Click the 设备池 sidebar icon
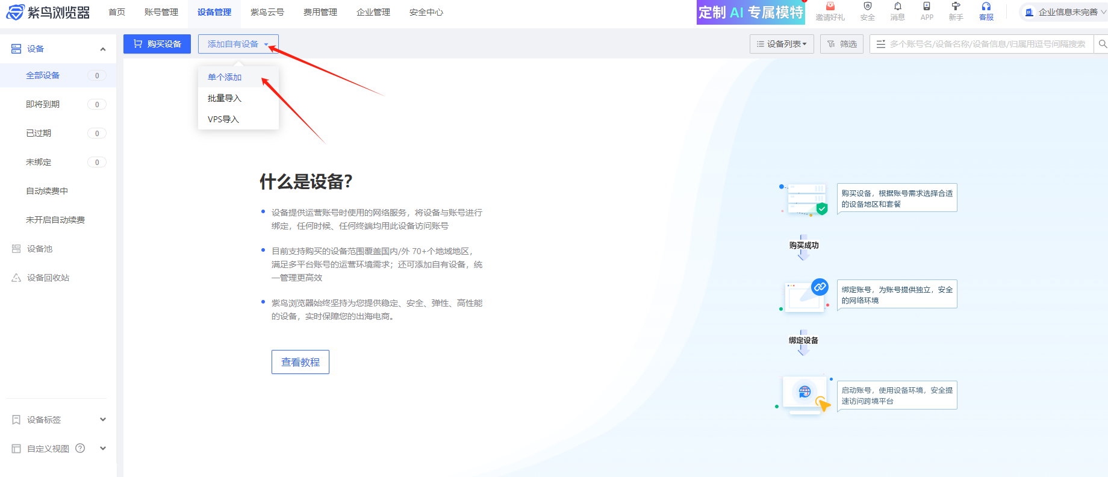 coord(16,249)
